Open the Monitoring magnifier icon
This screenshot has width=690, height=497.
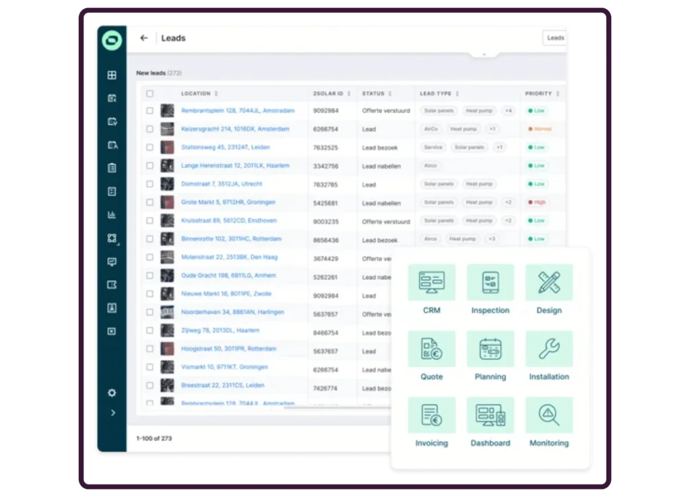click(548, 415)
